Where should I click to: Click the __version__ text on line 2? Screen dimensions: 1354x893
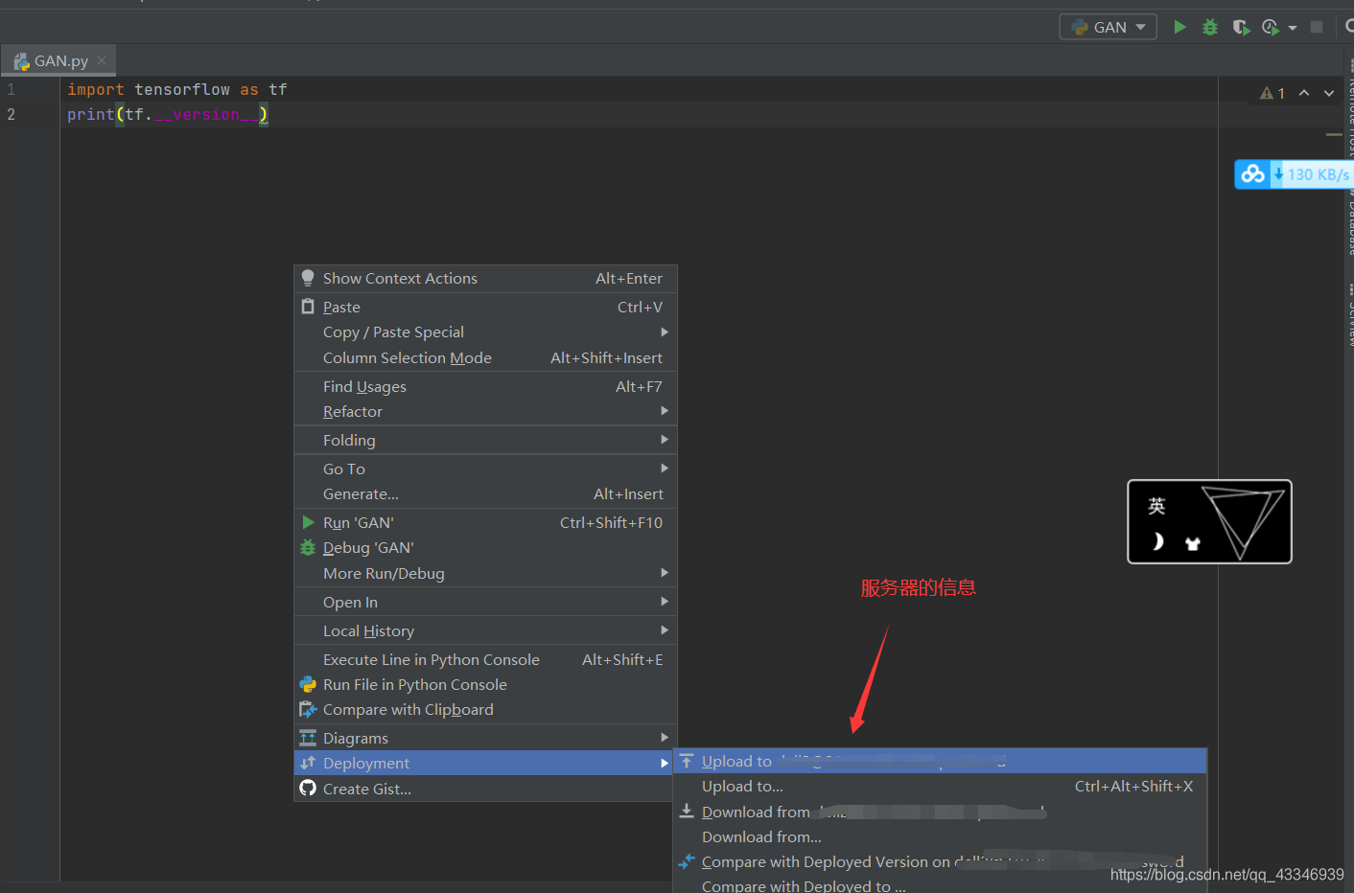[206, 114]
